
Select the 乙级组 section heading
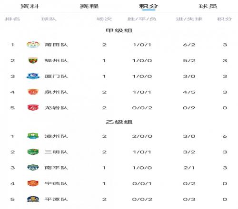pos(119,122)
